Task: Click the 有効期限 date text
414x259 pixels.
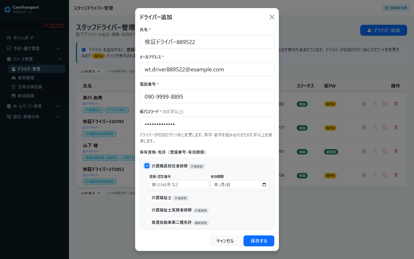Action: click(222, 185)
